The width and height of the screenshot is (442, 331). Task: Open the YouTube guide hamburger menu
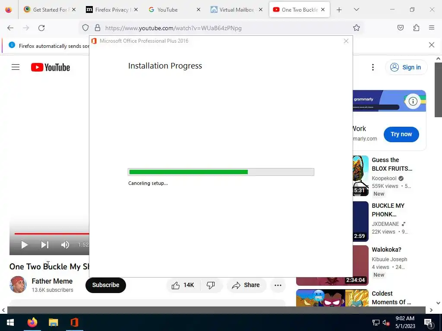coord(16,67)
